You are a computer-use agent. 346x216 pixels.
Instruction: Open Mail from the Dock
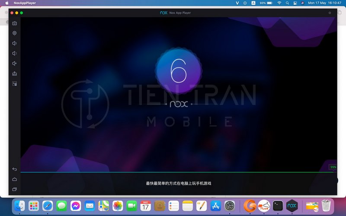(90, 206)
